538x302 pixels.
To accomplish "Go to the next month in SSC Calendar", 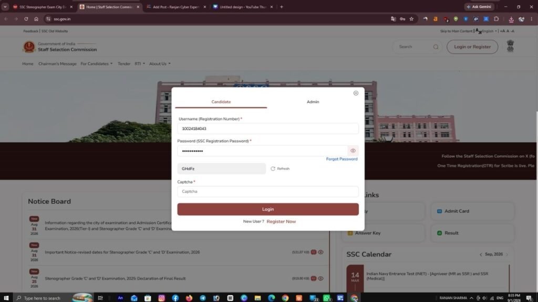I will [x=507, y=254].
